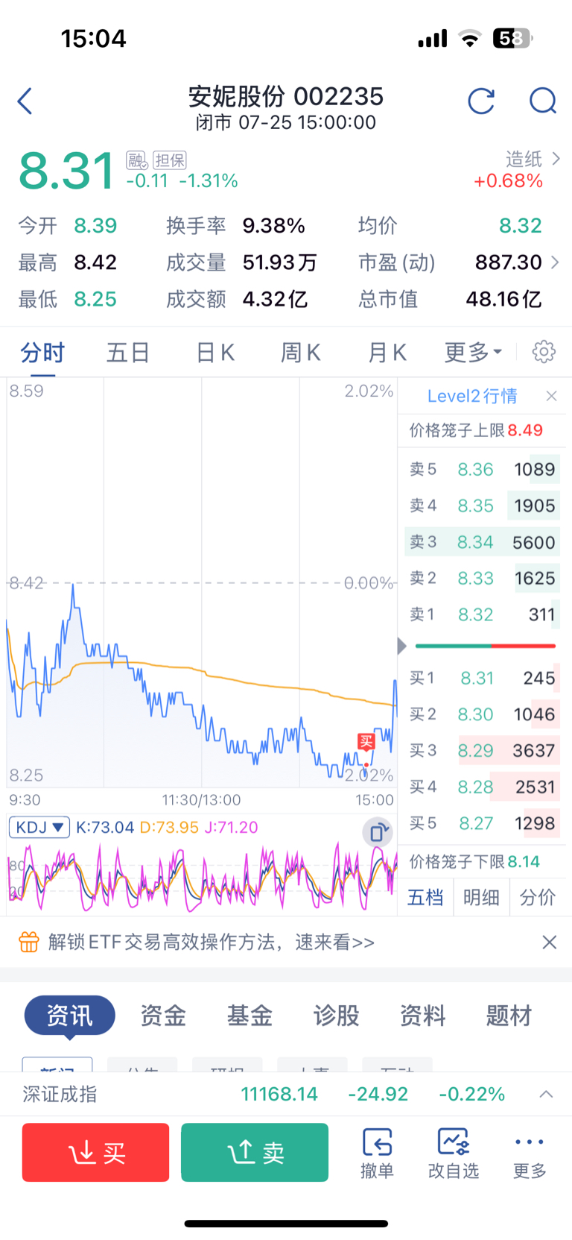Open the 资金 capital flow tab
This screenshot has width=572, height=1240.
(163, 1016)
